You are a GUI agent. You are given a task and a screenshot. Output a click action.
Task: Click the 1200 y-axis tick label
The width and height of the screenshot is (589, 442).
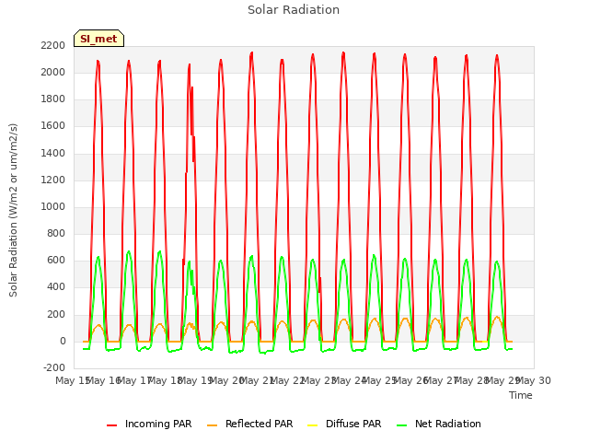(53, 180)
